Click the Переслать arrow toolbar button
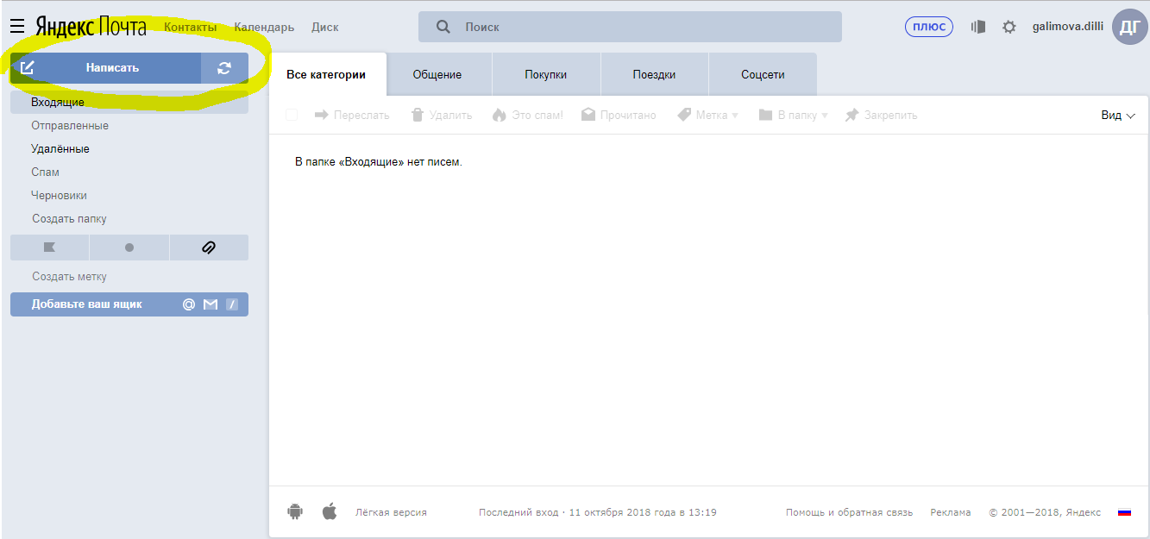Screen dimensions: 1150x539 (352, 115)
